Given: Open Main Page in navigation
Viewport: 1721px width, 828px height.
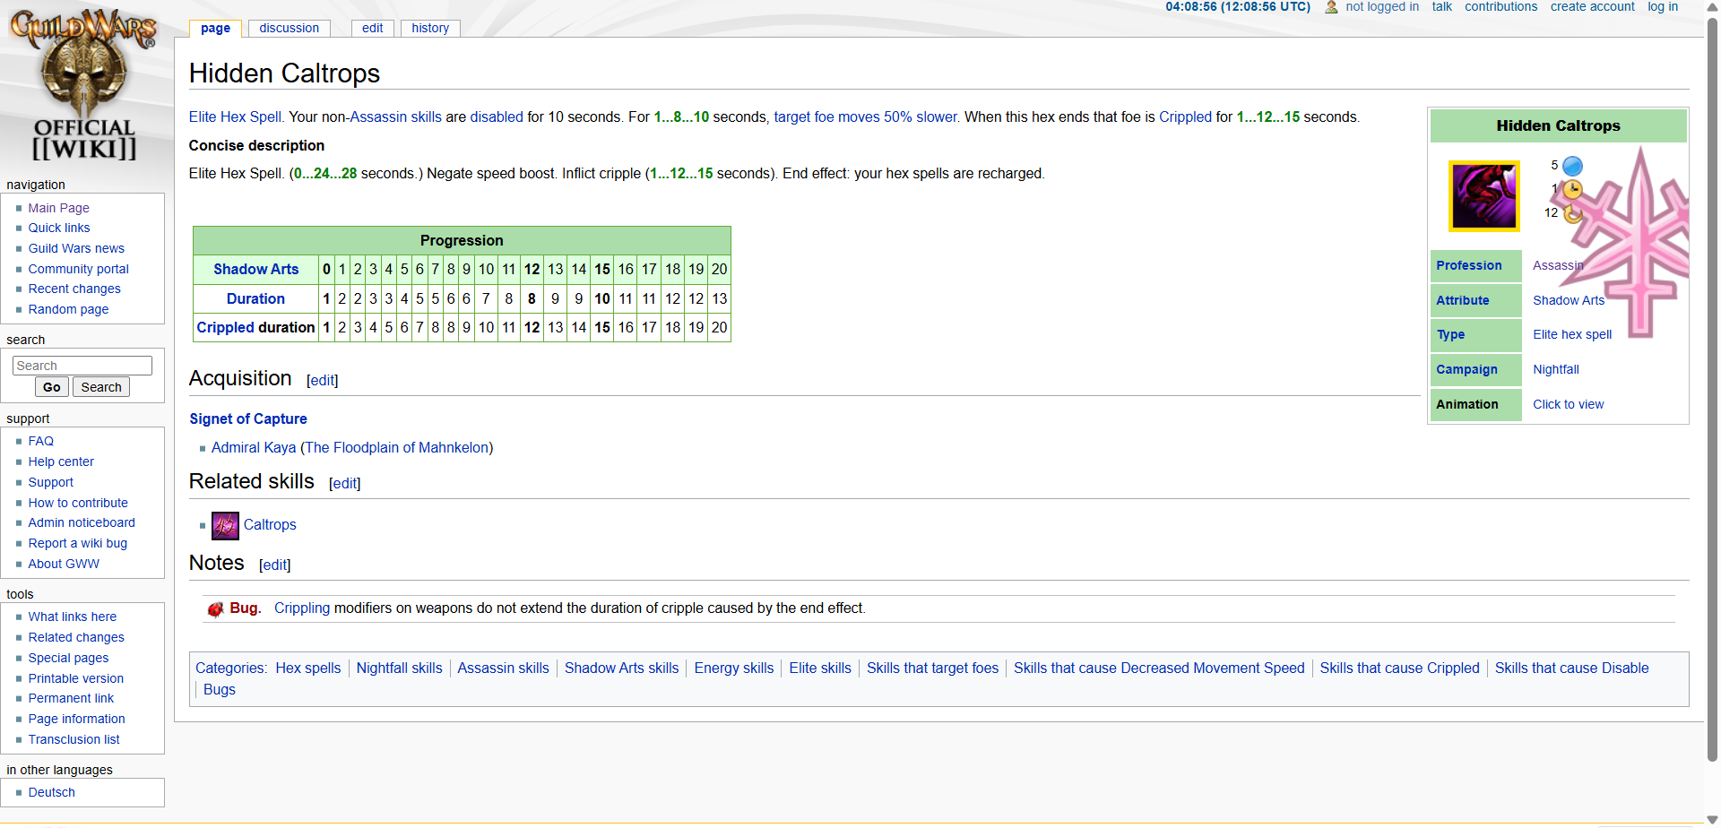Looking at the screenshot, I should (58, 208).
